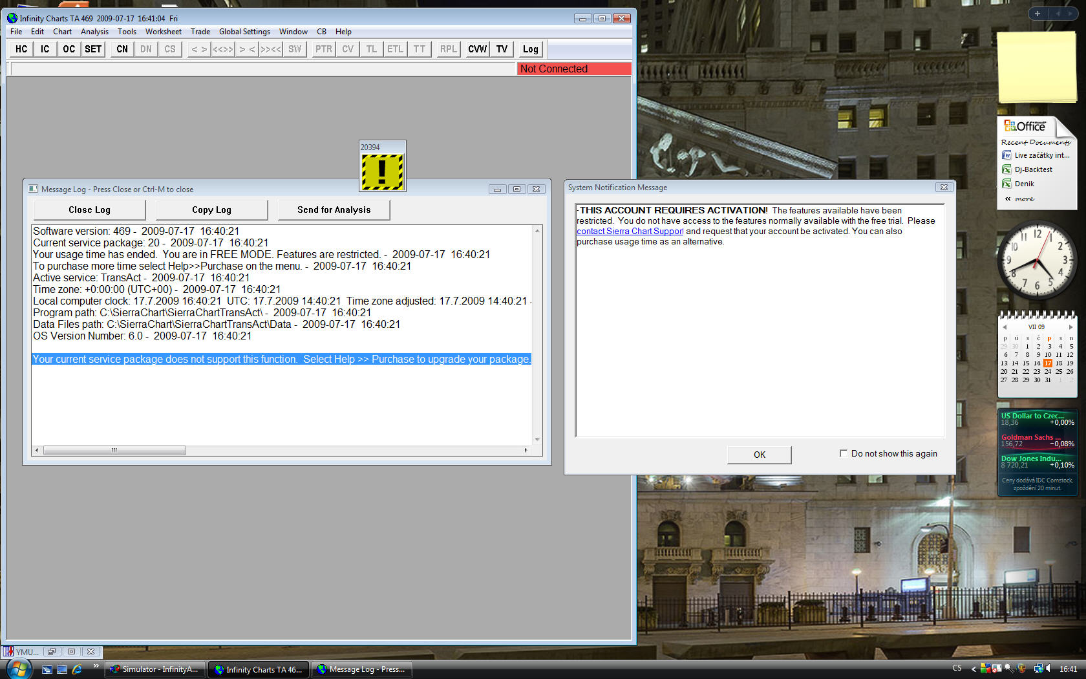Select the highlighted service package message line
Image resolution: width=1086 pixels, height=679 pixels.
pos(281,359)
